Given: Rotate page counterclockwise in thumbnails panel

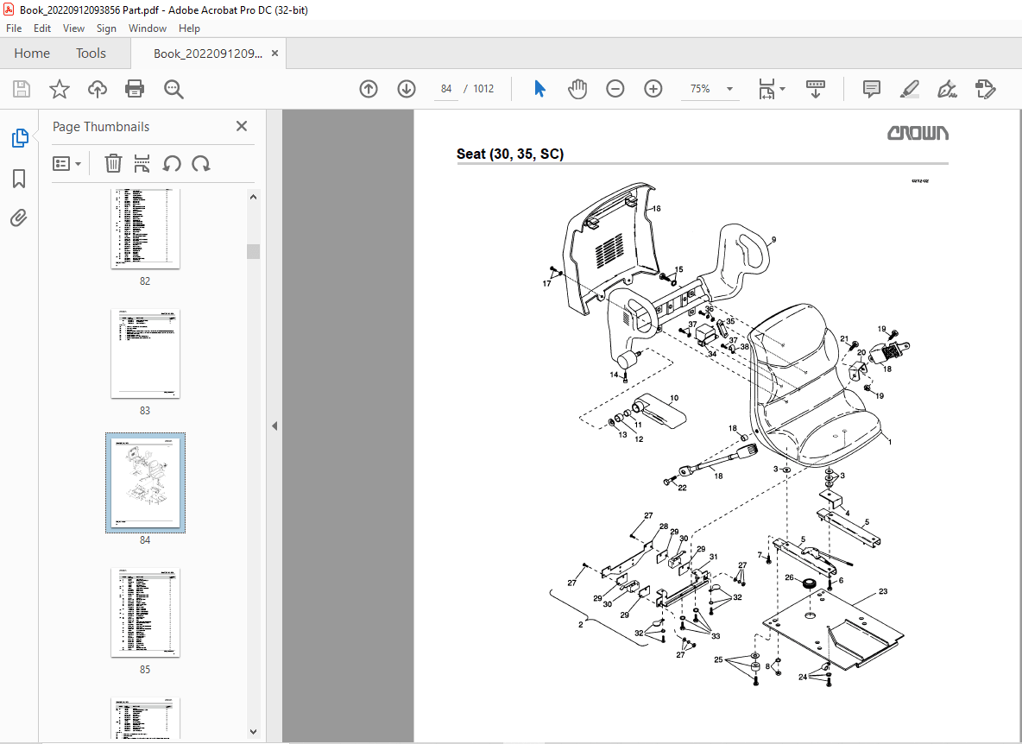Looking at the screenshot, I should tap(172, 163).
